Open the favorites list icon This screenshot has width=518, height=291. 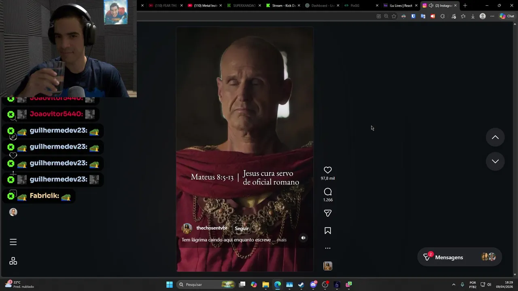(x=463, y=16)
